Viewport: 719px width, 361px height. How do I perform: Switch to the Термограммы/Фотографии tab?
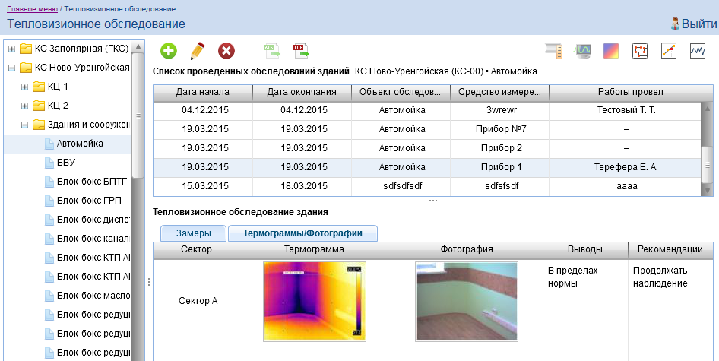pyautogui.click(x=302, y=233)
